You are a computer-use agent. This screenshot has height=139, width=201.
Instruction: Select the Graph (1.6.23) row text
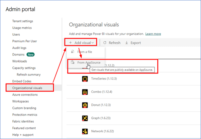point(101,118)
